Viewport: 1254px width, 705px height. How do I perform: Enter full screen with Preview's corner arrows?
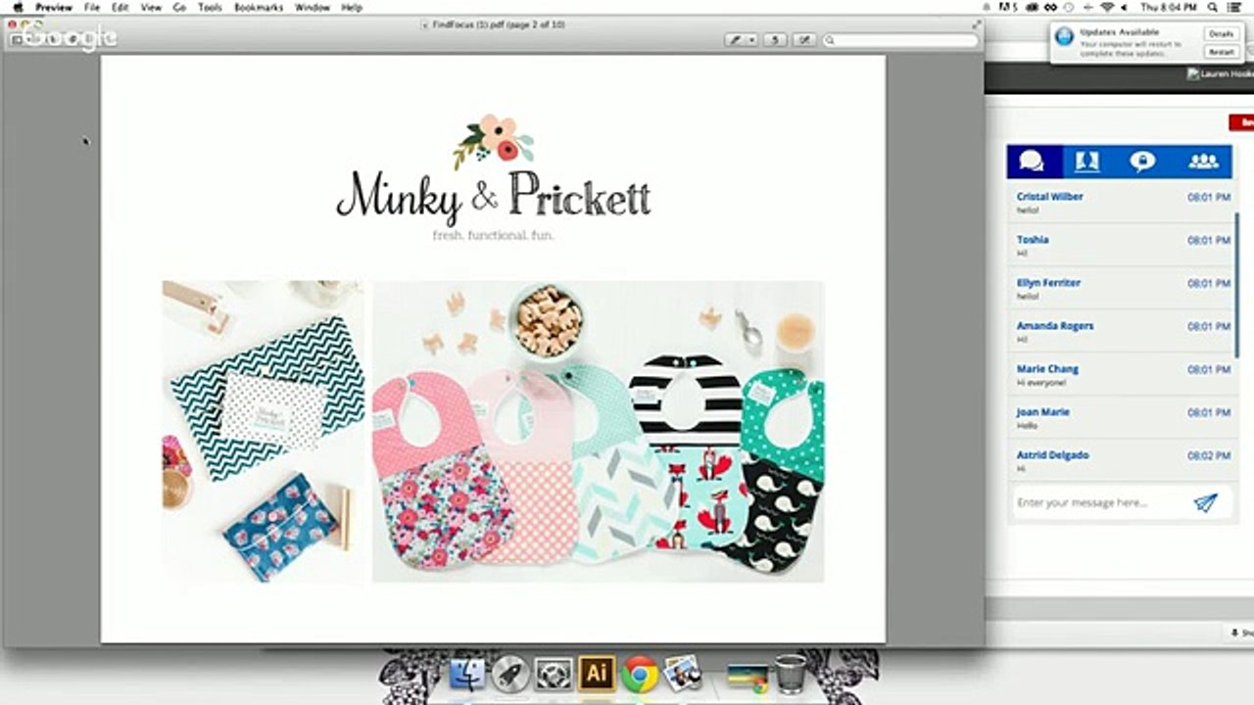click(x=977, y=24)
